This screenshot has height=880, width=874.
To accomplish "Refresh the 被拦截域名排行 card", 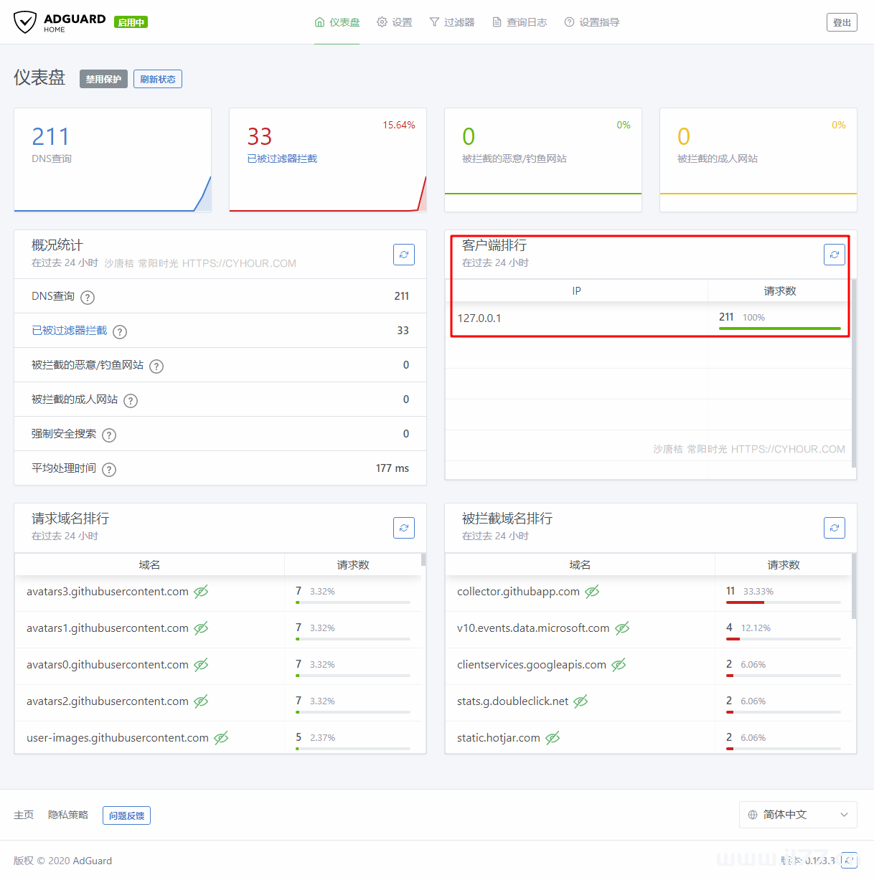I will [834, 528].
